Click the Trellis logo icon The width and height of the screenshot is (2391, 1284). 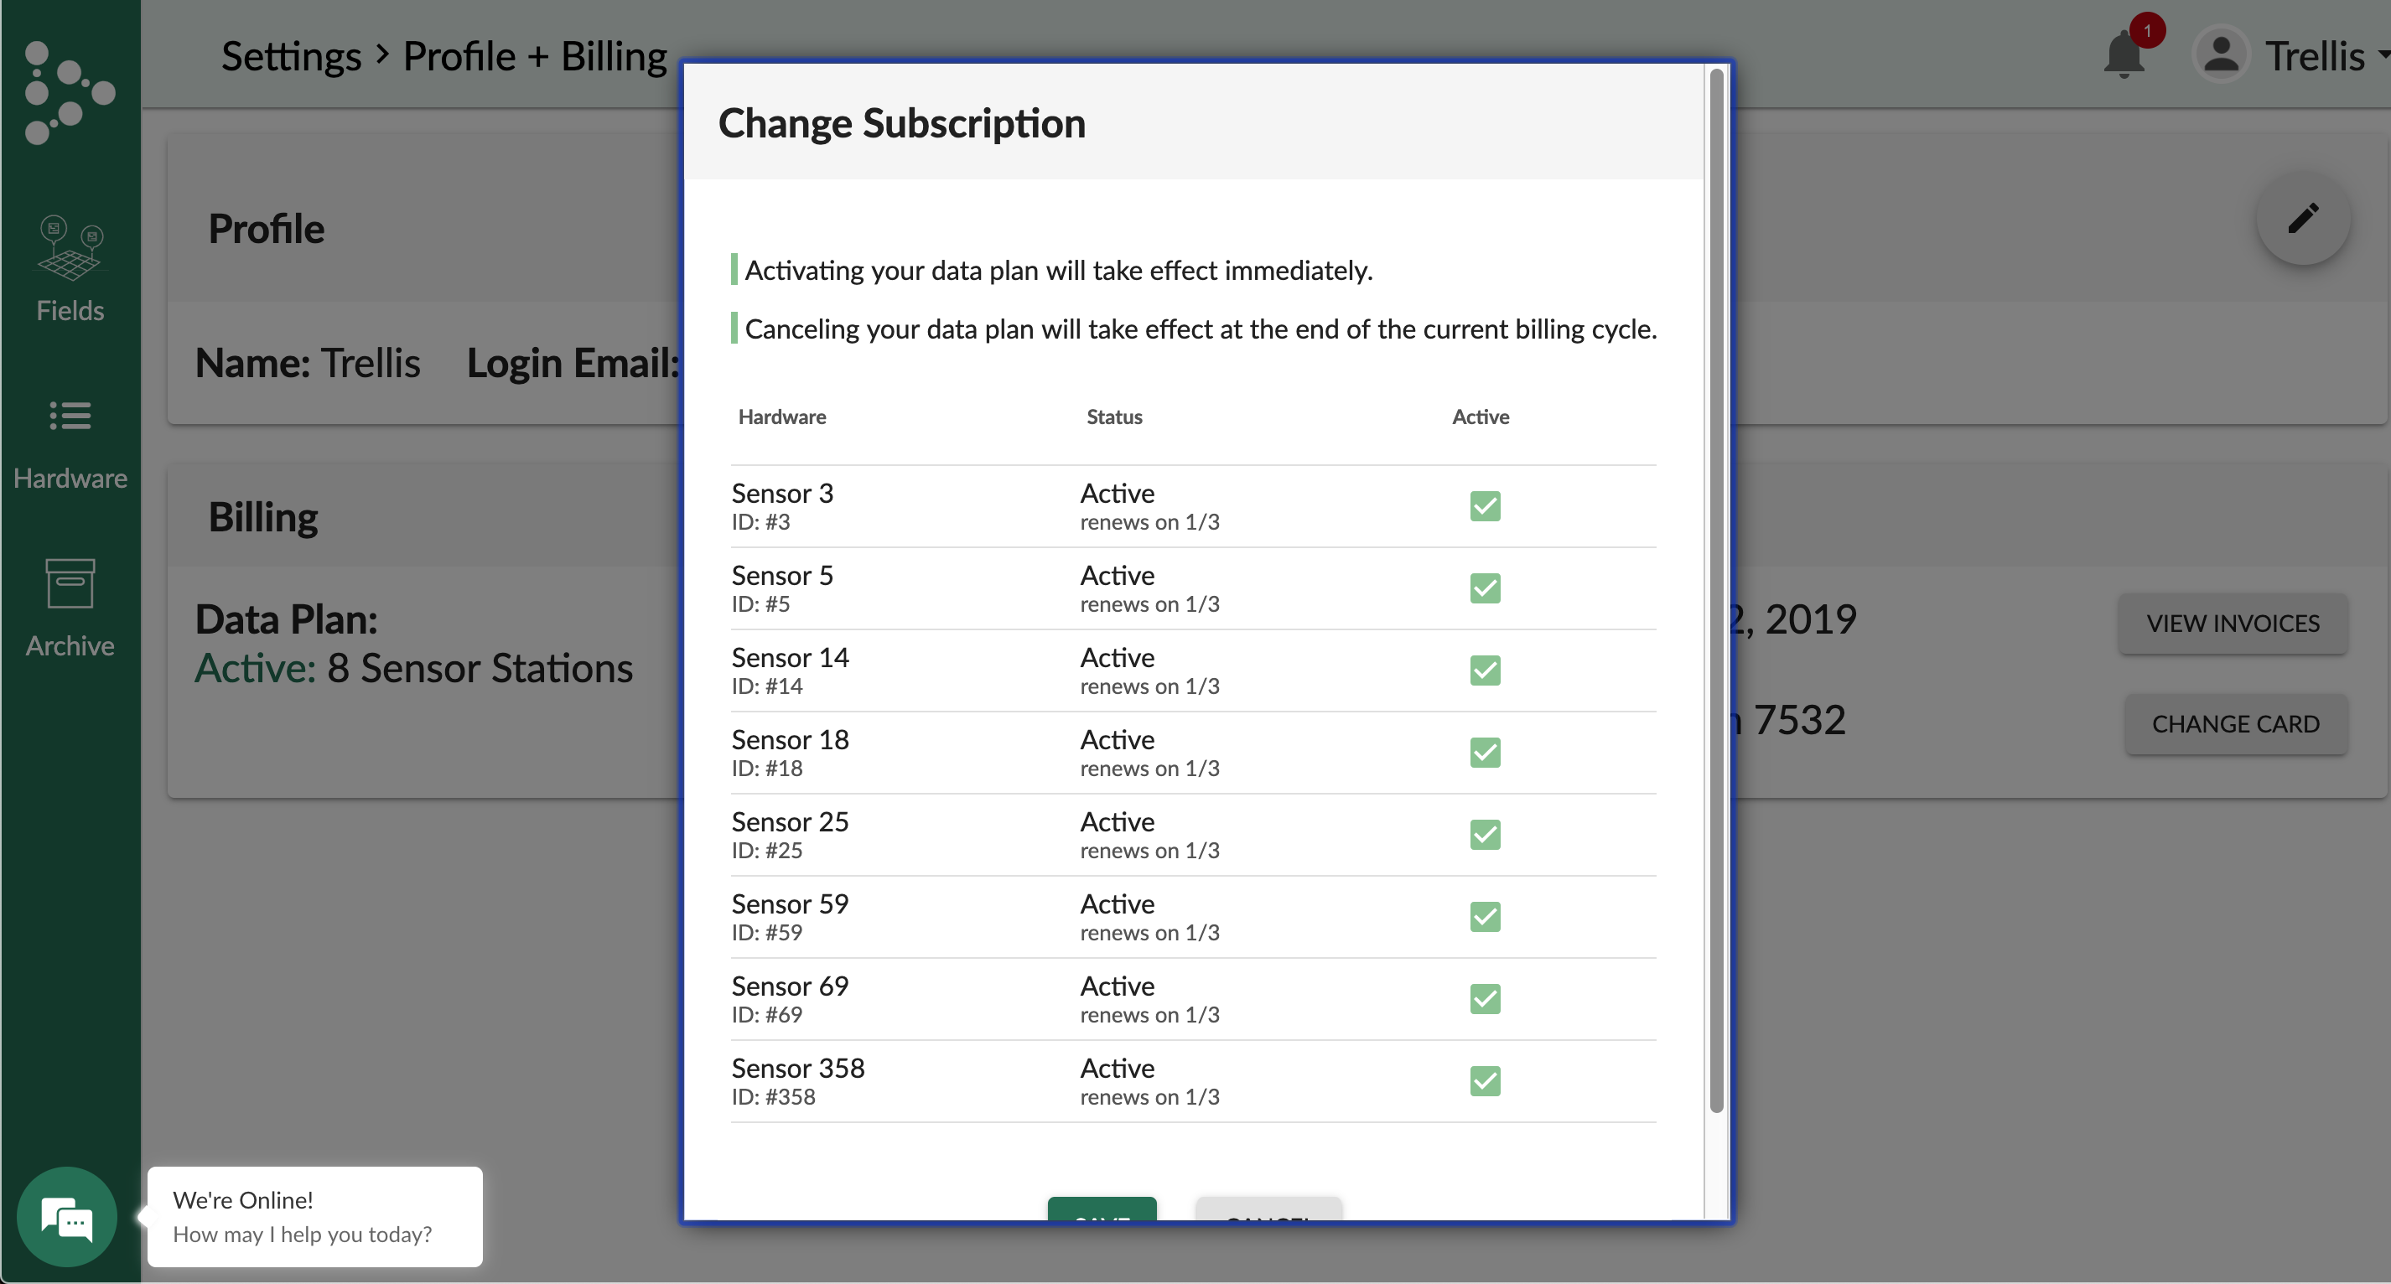(70, 92)
